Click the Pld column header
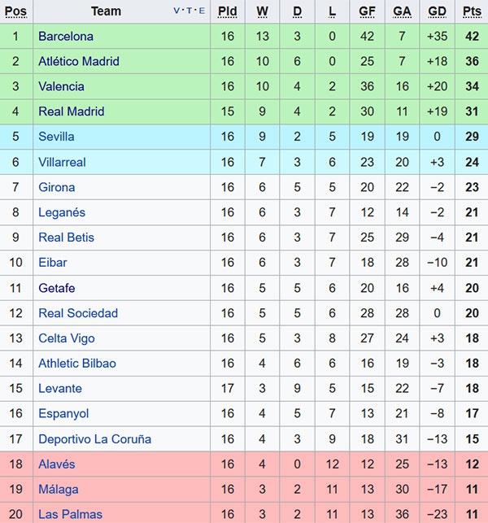 (228, 11)
